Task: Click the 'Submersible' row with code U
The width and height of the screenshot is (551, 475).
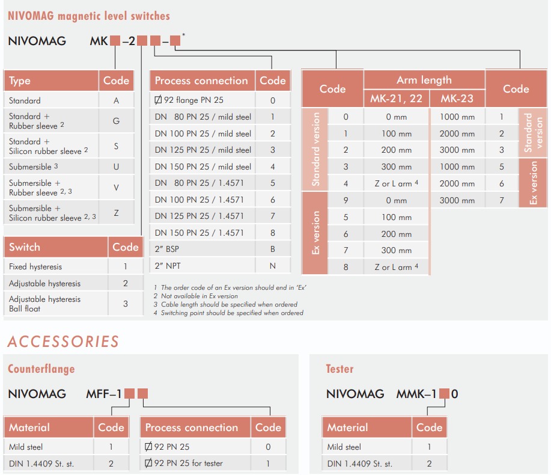Action: pos(69,167)
